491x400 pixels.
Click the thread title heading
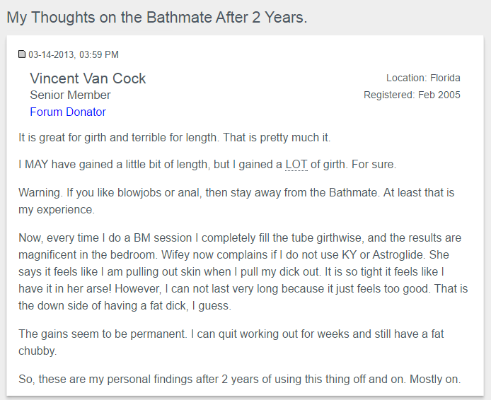(x=157, y=17)
